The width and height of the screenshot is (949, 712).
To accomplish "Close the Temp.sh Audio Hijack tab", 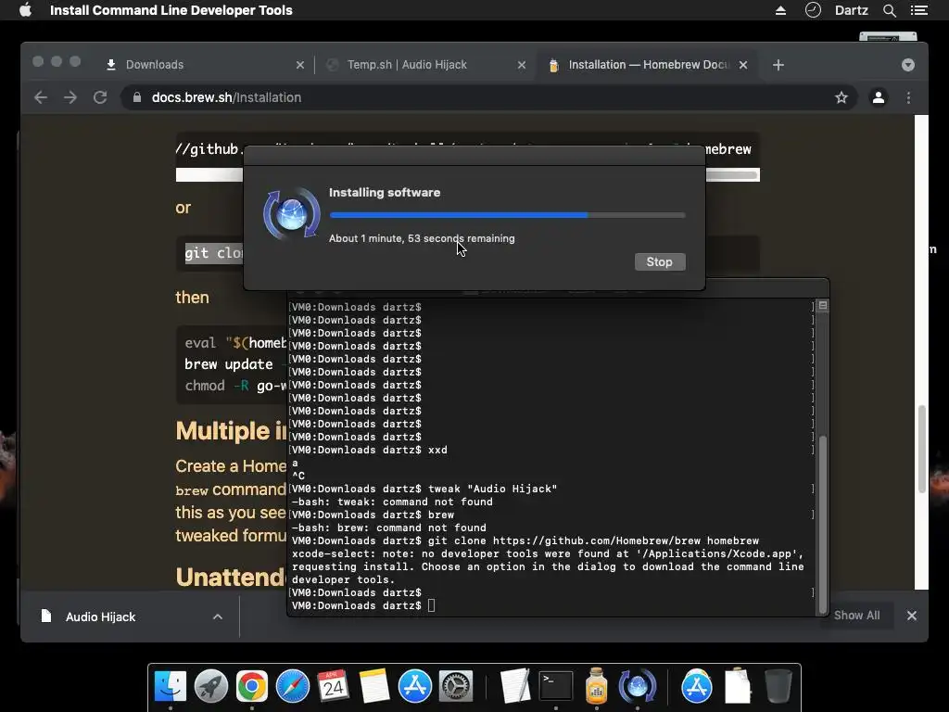I will pyautogui.click(x=522, y=65).
